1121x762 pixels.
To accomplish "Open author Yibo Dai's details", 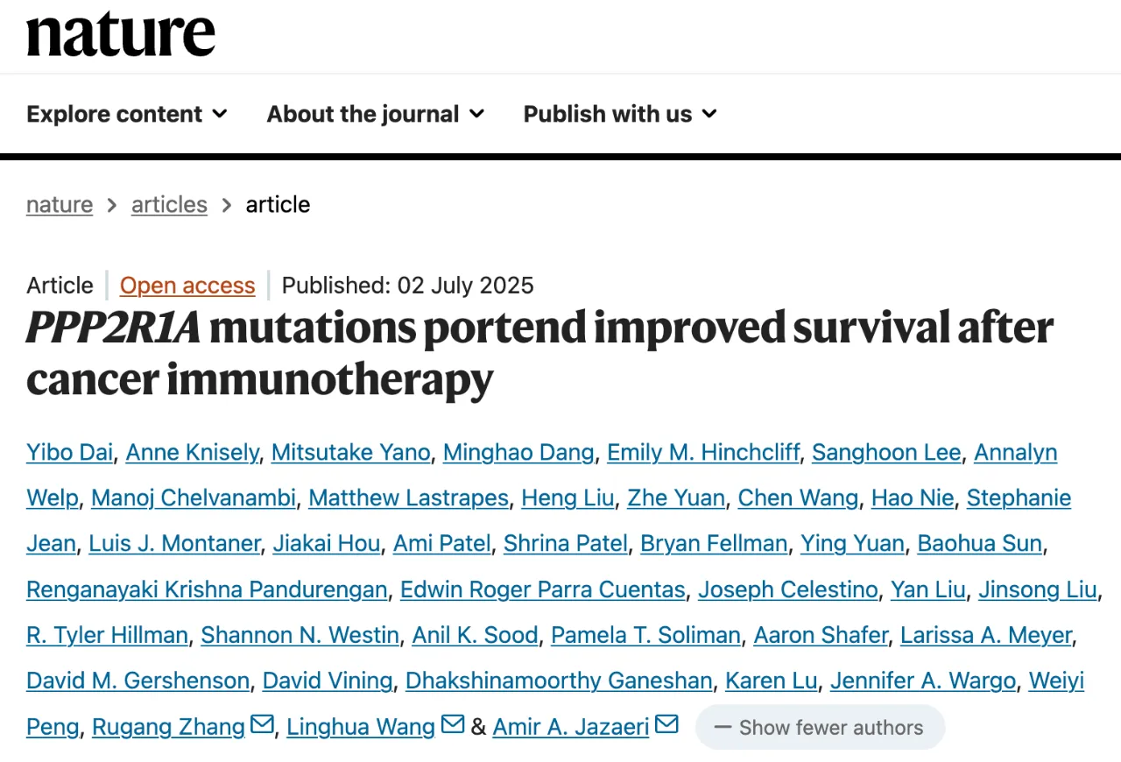I will click(69, 452).
